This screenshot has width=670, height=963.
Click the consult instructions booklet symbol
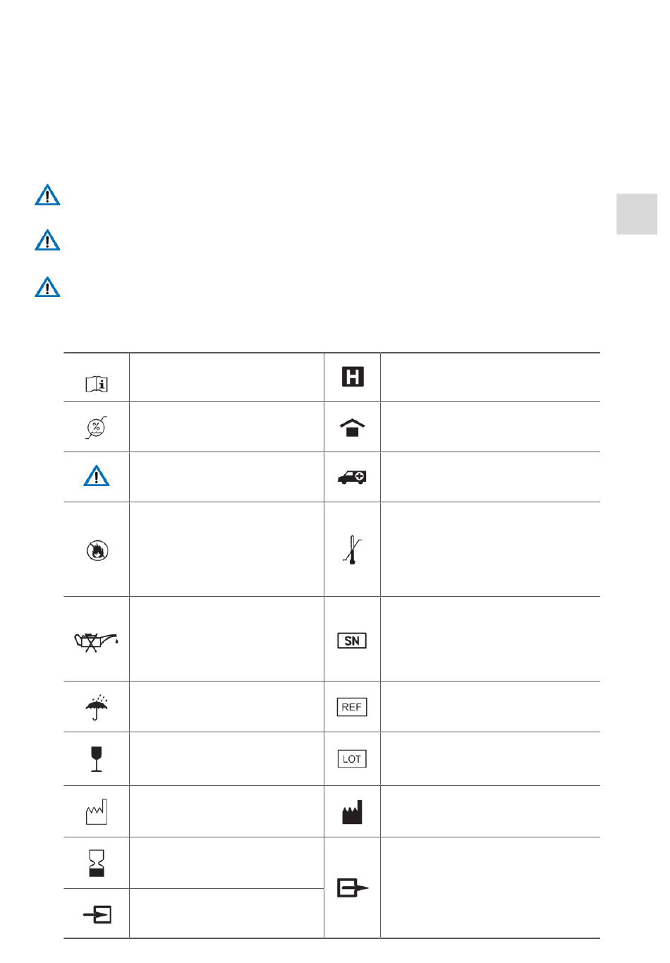(x=97, y=384)
